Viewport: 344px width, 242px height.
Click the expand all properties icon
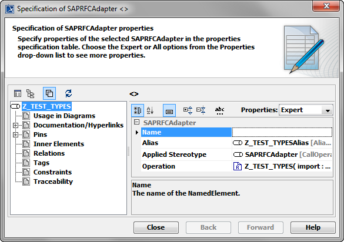188,110
